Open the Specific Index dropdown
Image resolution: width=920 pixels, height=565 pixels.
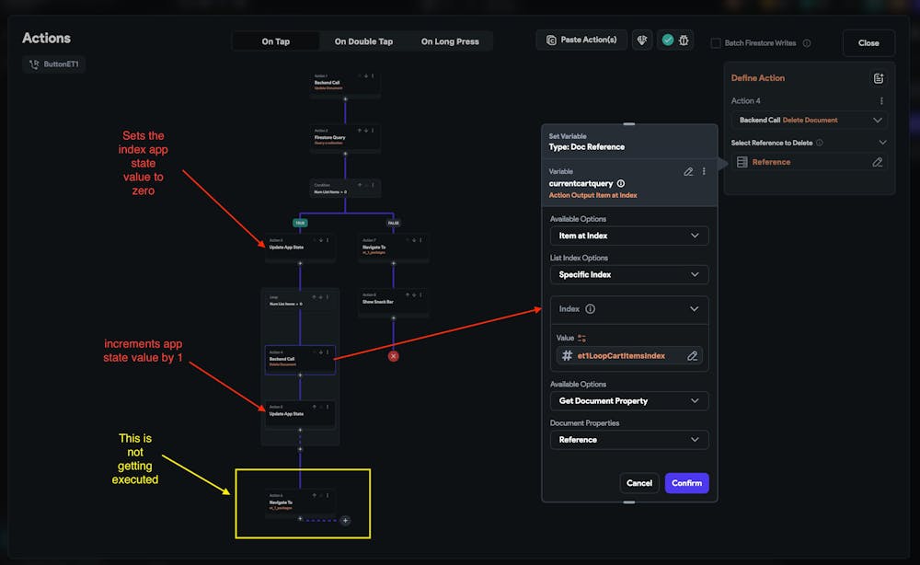[628, 274]
